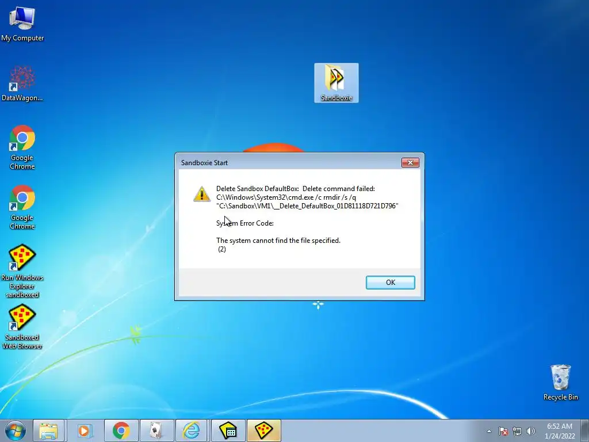Click the 'System Error Code:' text
Screen dimensions: 589x442
point(245,223)
